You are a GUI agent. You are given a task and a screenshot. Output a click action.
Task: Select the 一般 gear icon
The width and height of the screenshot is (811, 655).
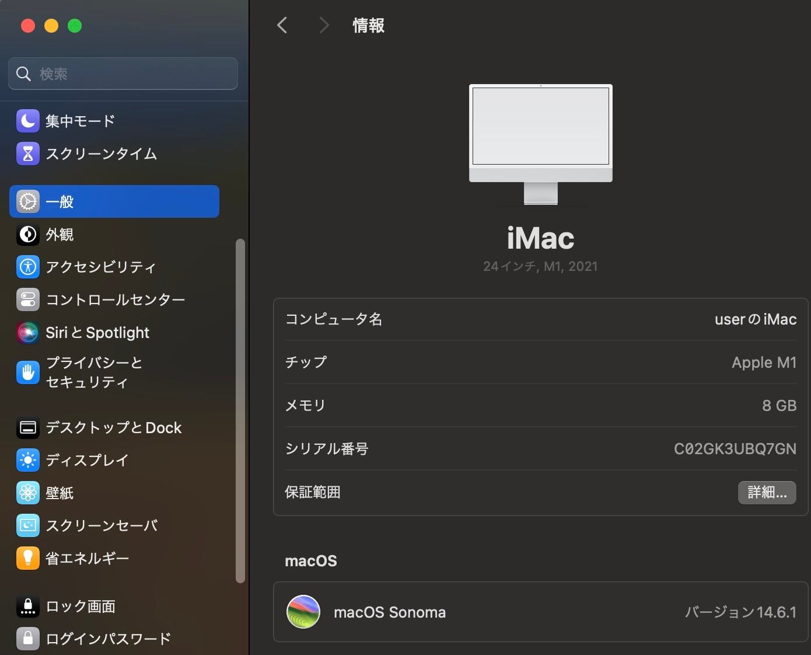(28, 201)
